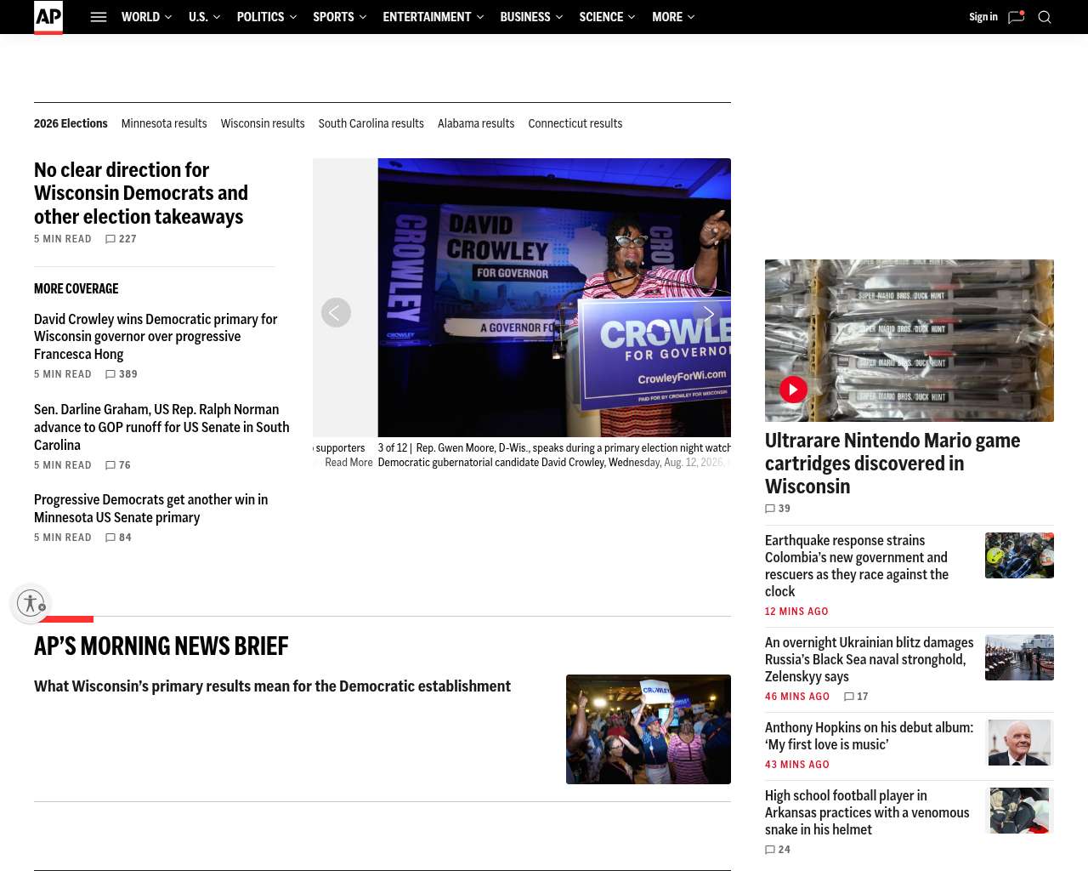Open the accessibility options widget

point(31,603)
